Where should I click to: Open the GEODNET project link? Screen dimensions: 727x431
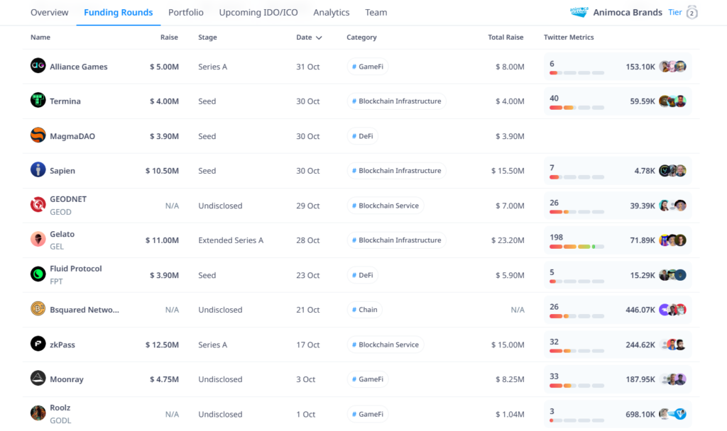(x=68, y=199)
